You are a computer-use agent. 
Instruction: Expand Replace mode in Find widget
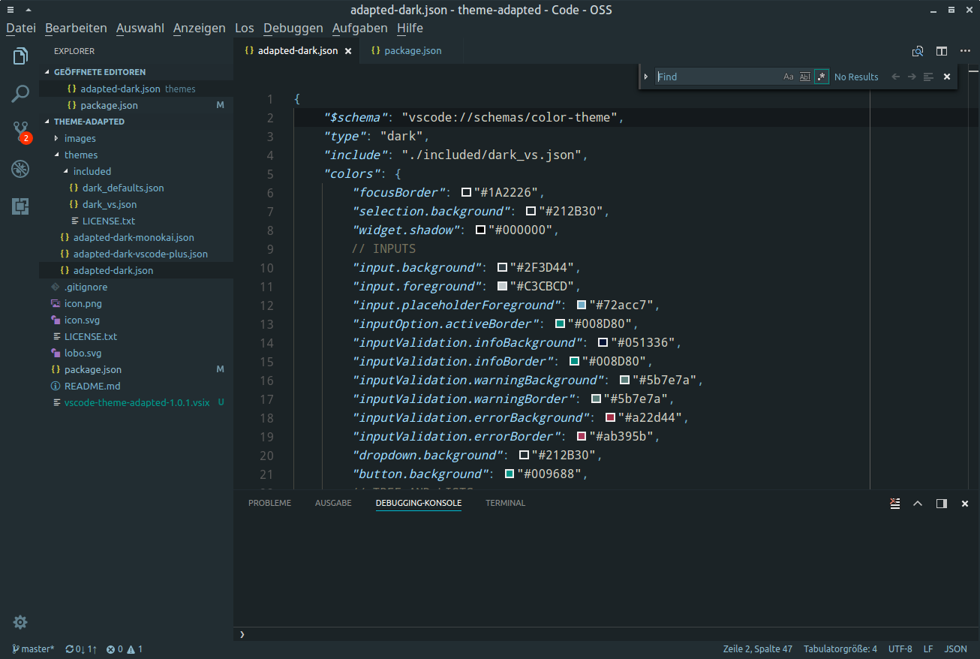pos(646,77)
